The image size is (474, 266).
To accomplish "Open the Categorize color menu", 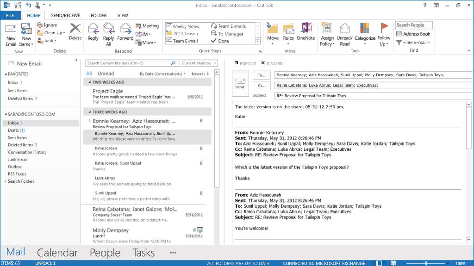I will pyautogui.click(x=365, y=34).
